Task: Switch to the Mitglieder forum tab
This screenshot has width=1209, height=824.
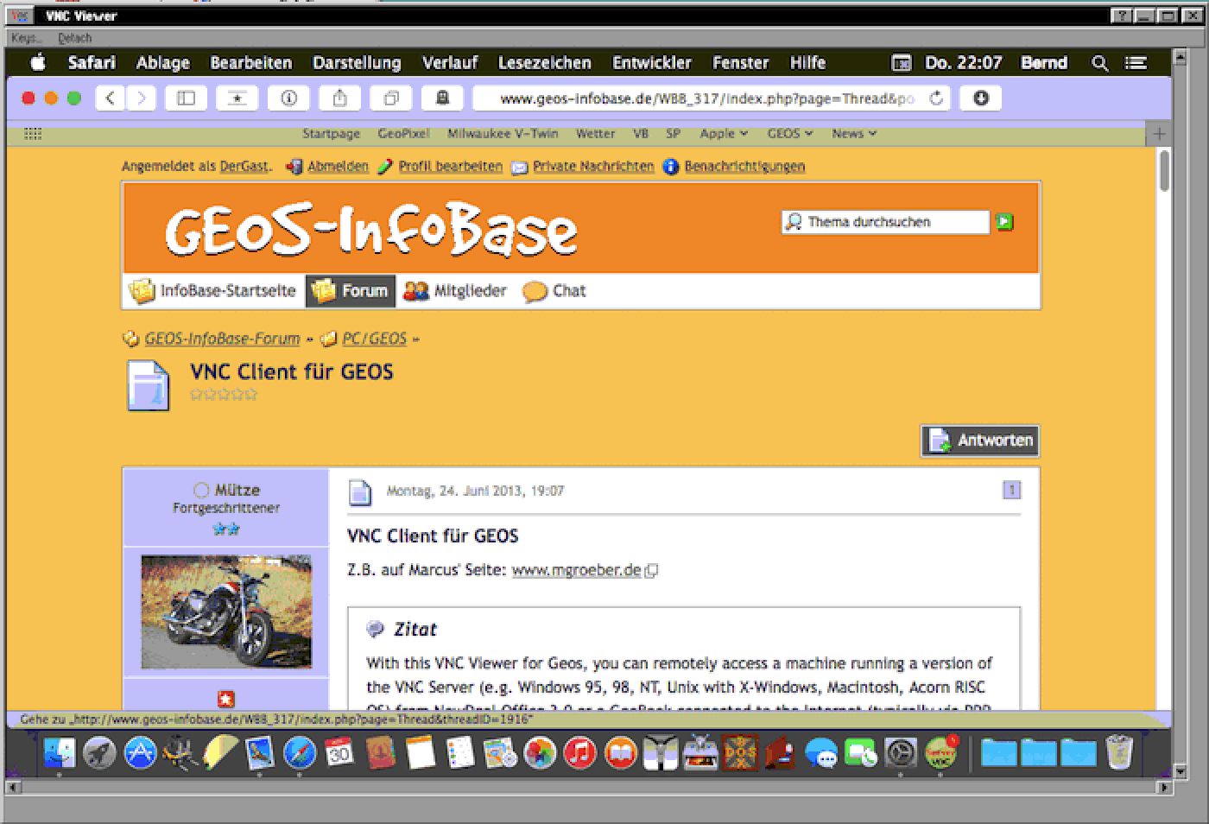Action: pyautogui.click(x=455, y=291)
